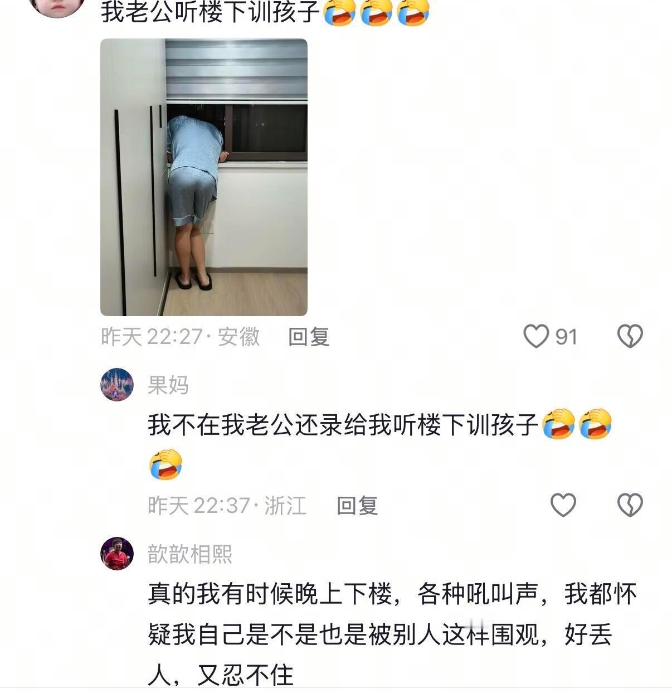
Task: Select comment text 我老公听楼下训孩子
Action: [x=212, y=12]
